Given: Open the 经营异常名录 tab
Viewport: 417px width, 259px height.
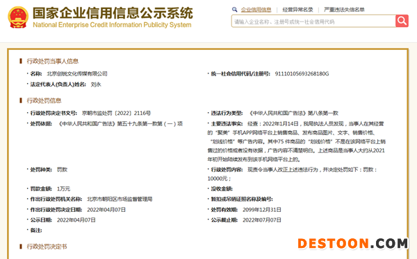Looking at the screenshot, I should pos(297,10).
